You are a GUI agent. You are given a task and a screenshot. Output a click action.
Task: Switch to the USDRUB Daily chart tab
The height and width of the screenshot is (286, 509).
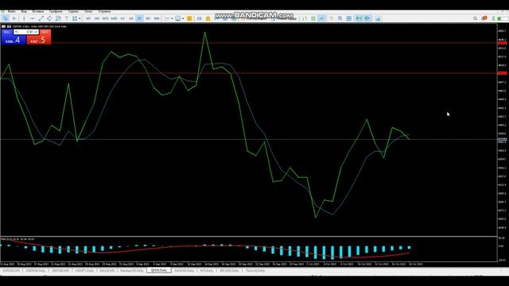pyautogui.click(x=35, y=270)
